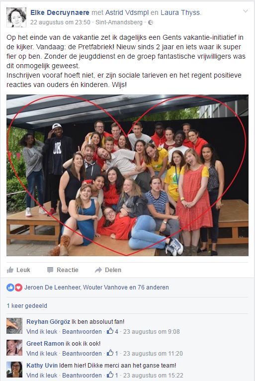Click the Reactie speech bubble icon
255x381 pixels.
[x=50, y=270]
